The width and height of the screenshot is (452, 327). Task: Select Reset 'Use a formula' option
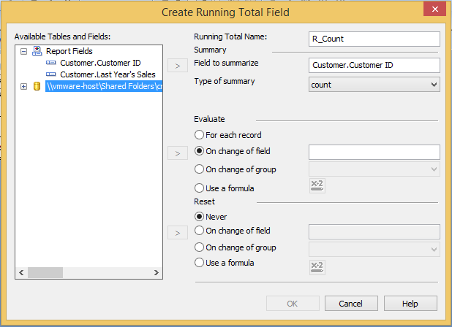pyautogui.click(x=199, y=263)
